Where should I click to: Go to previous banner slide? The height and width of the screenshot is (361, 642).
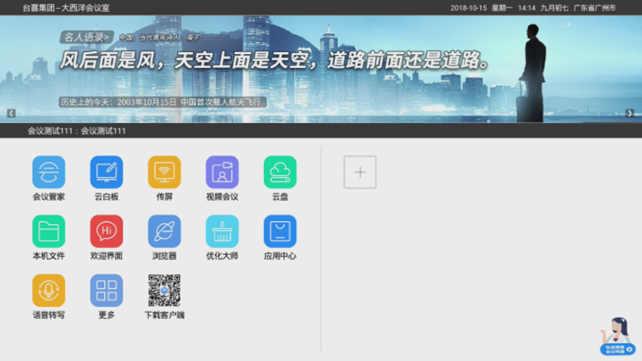point(12,113)
